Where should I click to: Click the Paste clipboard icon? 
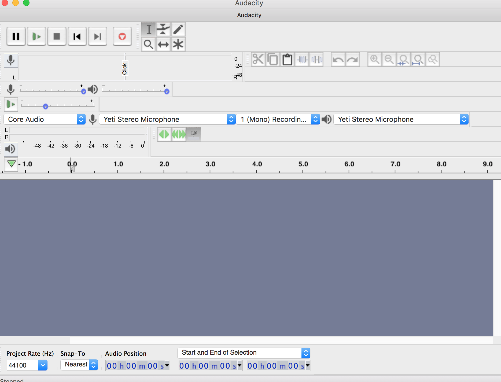click(287, 59)
